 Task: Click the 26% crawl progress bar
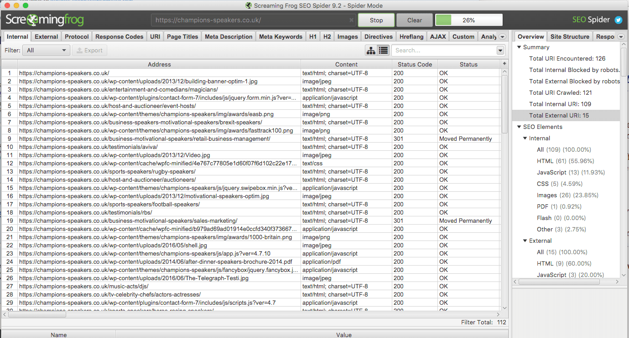pyautogui.click(x=468, y=20)
